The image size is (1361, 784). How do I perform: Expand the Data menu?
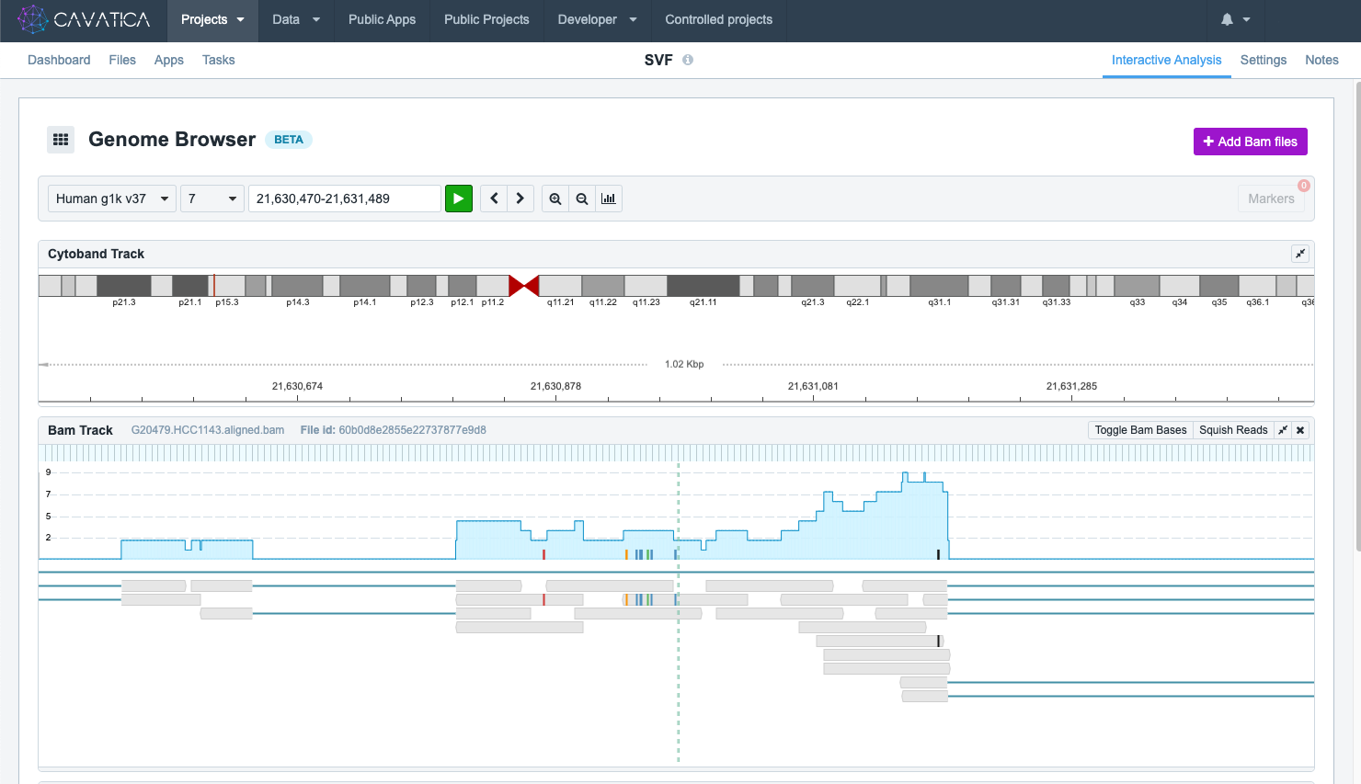296,20
